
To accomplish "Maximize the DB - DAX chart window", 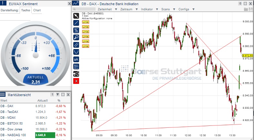I will [245, 4].
